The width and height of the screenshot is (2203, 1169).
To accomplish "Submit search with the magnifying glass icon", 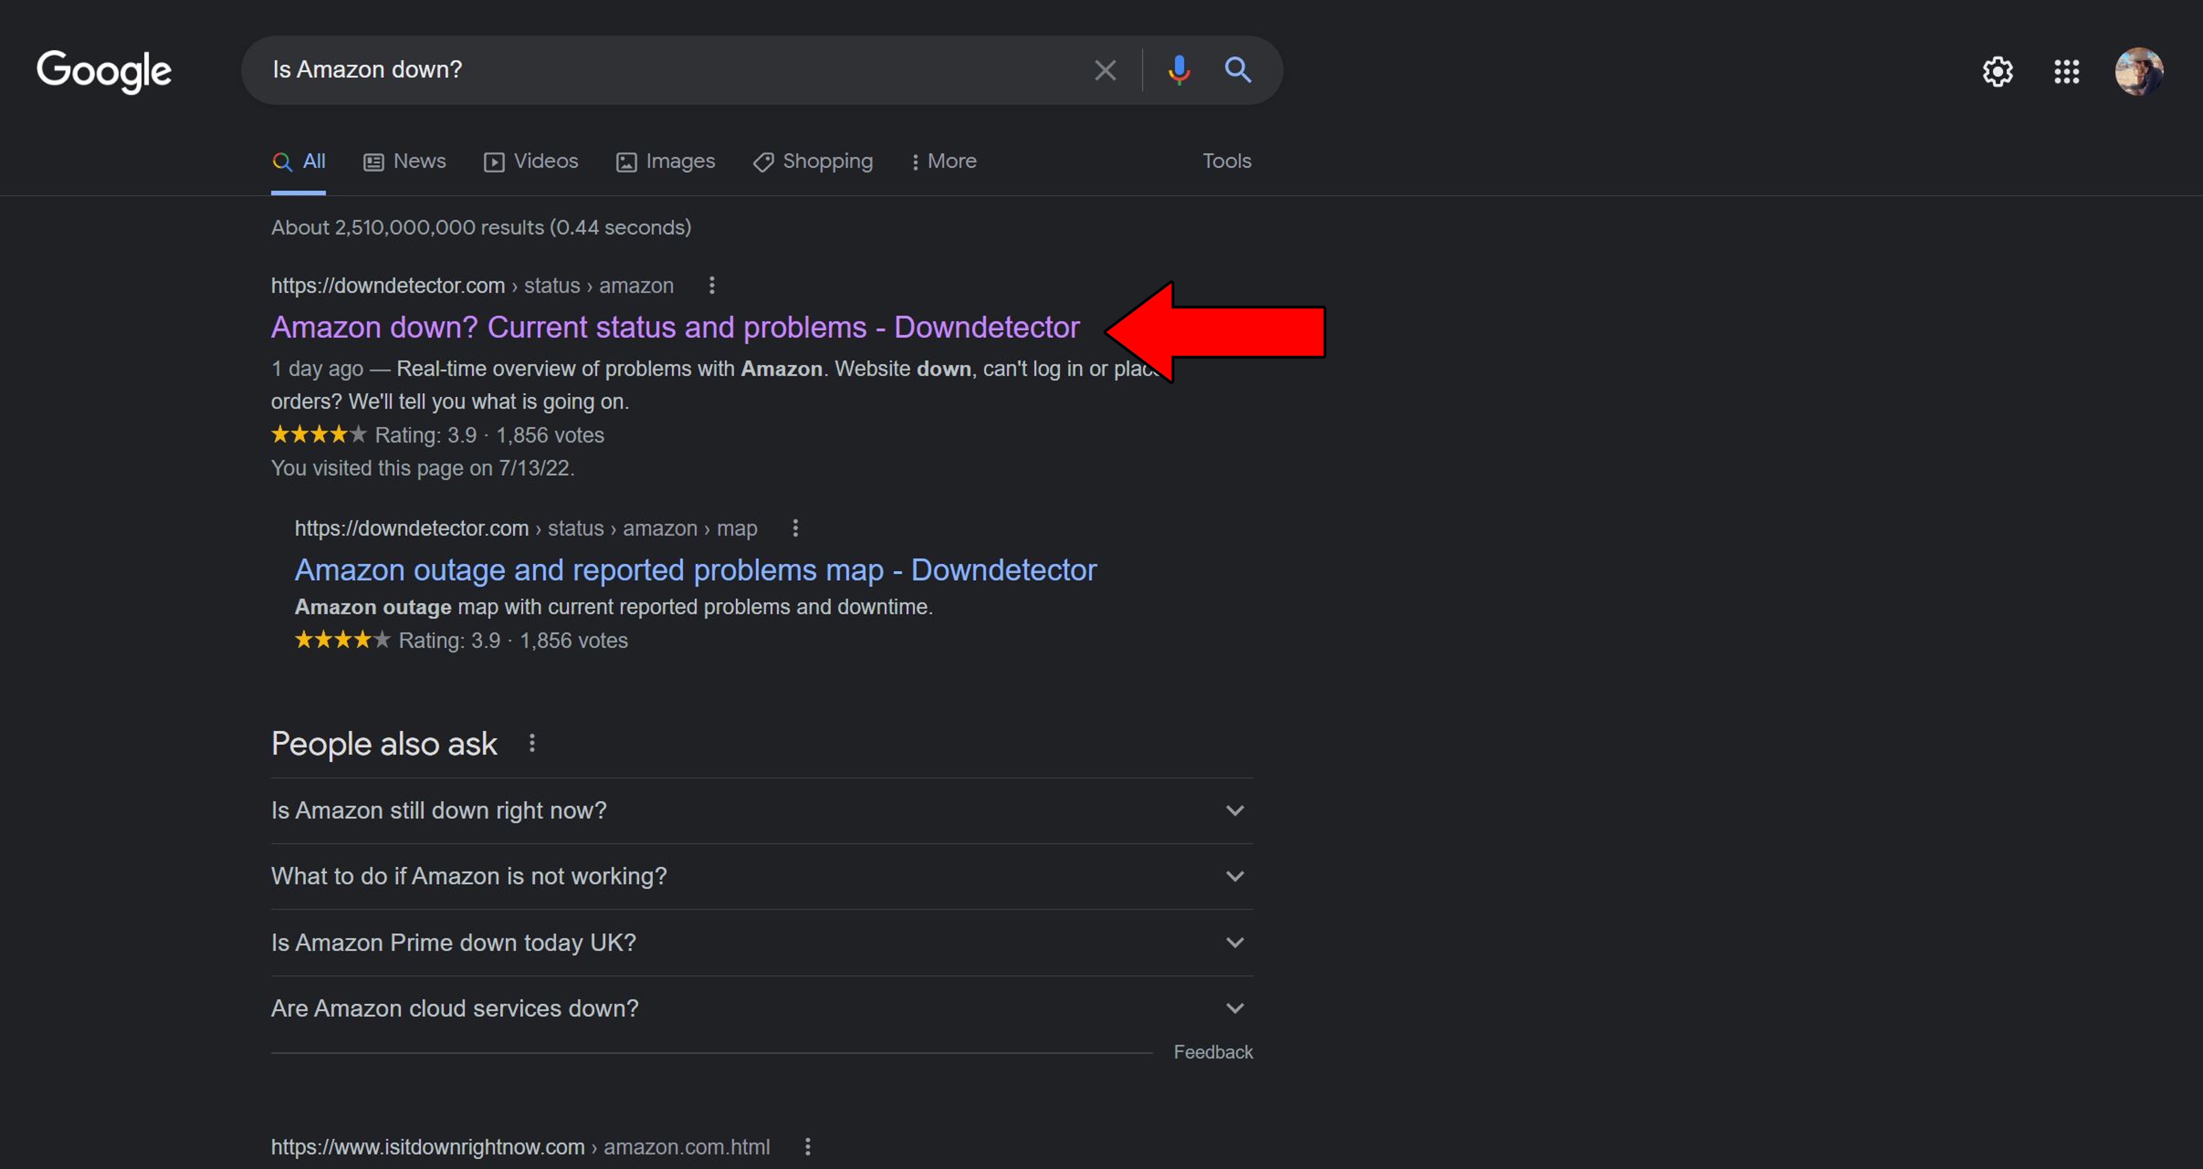I will coord(1238,69).
